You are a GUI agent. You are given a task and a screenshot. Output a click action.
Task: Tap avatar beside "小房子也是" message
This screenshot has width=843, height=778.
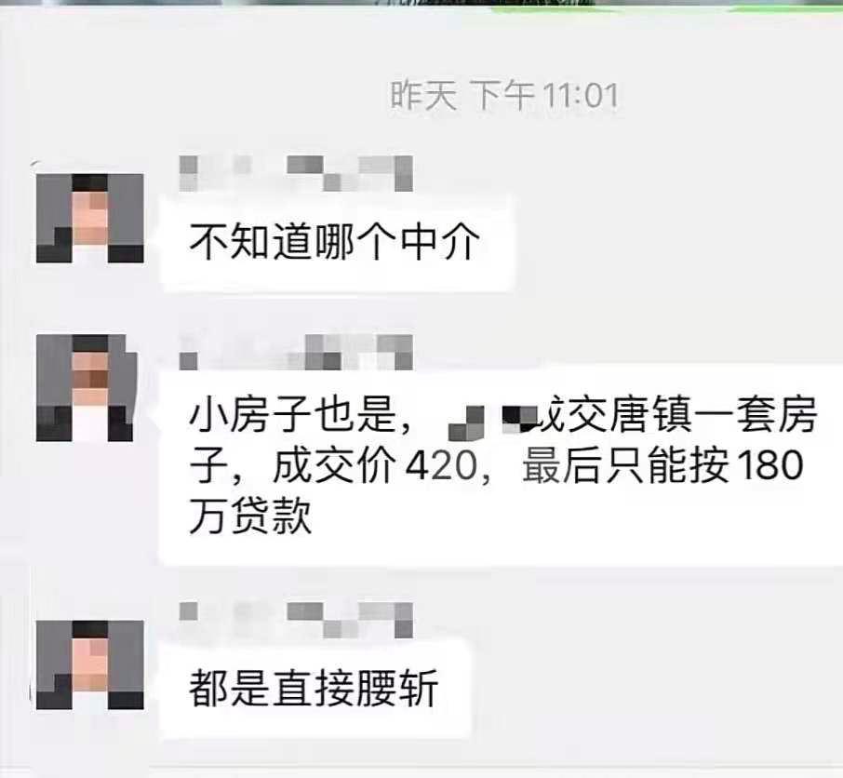coord(87,388)
